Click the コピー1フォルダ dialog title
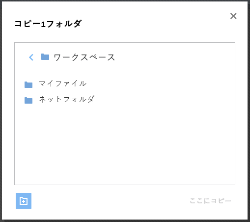The image size is (250, 222). click(48, 24)
